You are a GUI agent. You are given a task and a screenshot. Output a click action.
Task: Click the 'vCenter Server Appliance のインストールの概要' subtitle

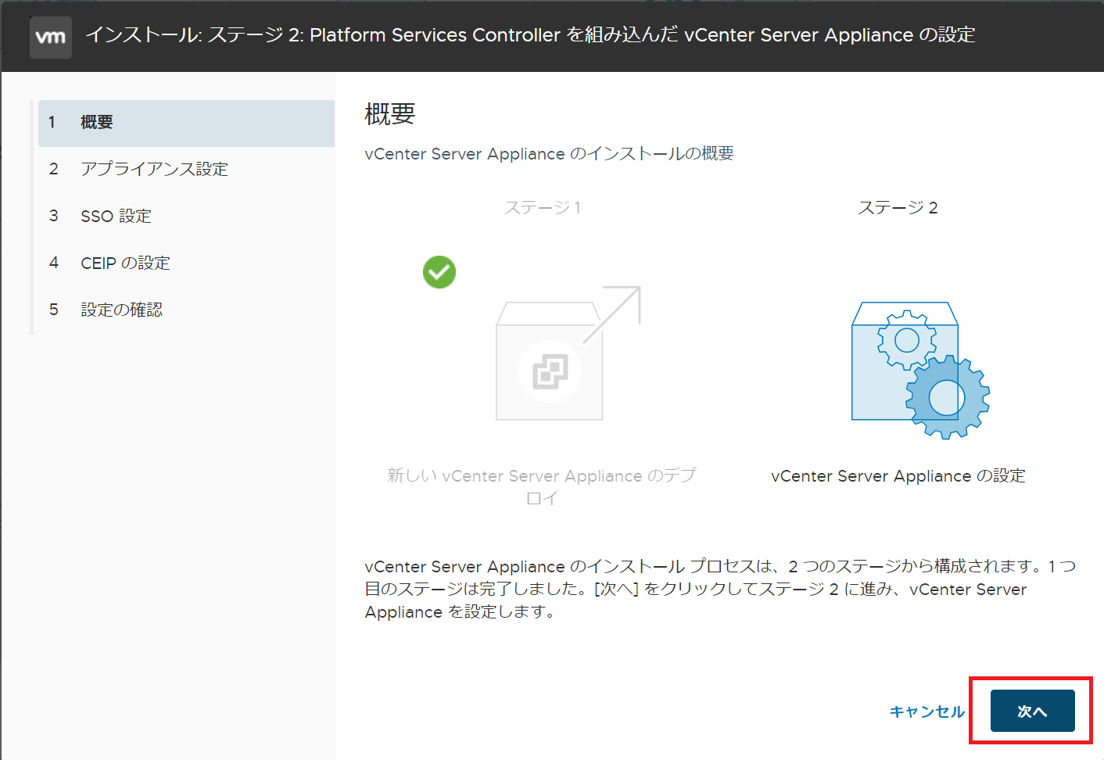(x=550, y=154)
